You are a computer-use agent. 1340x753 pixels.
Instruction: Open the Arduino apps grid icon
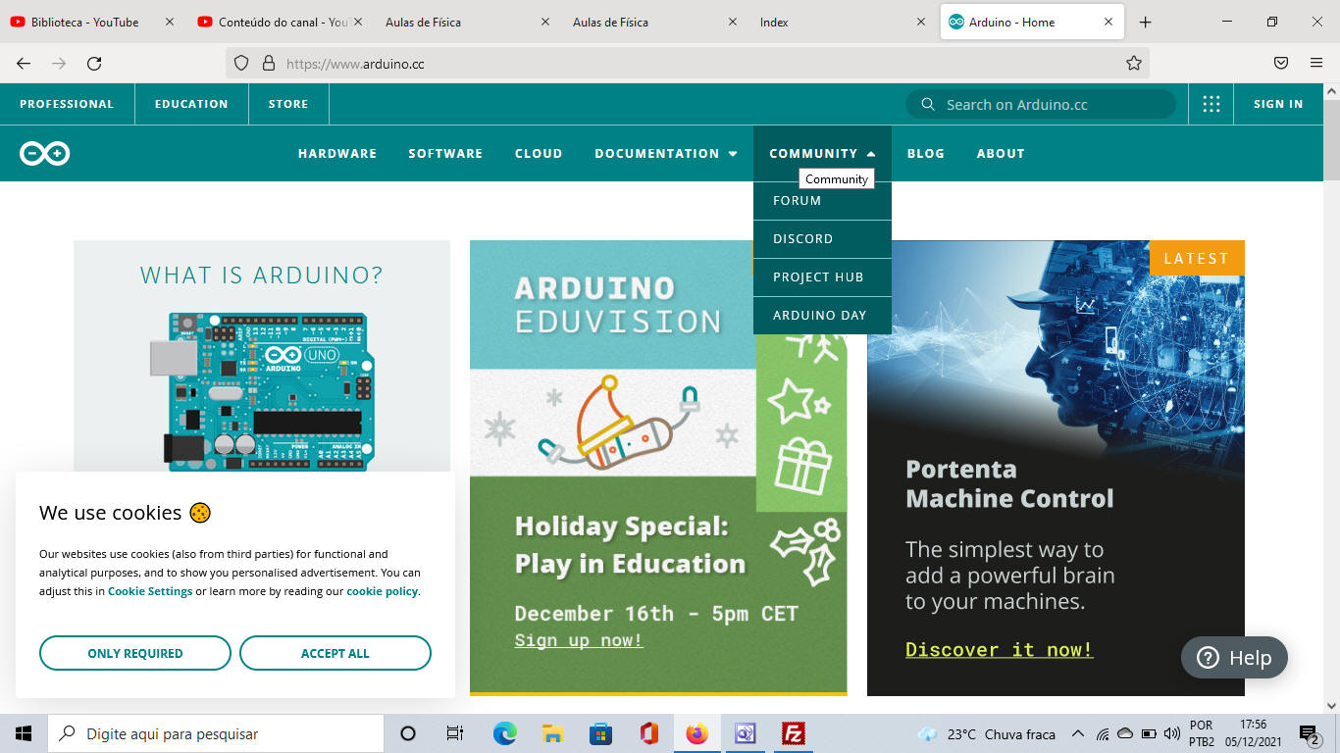point(1211,104)
